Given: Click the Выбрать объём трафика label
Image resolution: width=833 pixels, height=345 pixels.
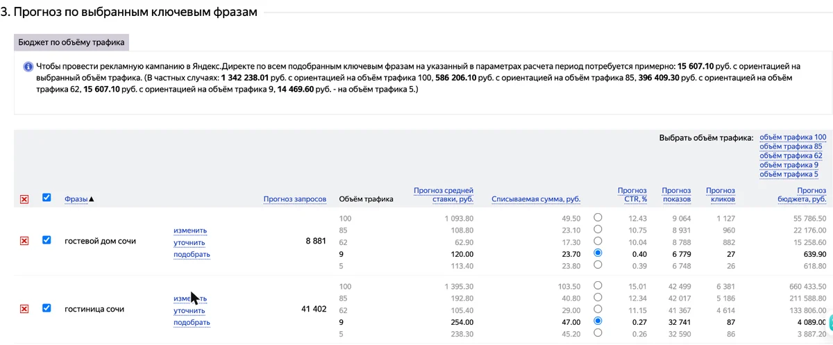Looking at the screenshot, I should [x=706, y=137].
